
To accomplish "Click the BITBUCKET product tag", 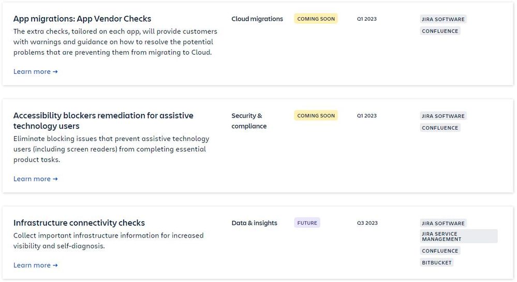I will [x=437, y=262].
